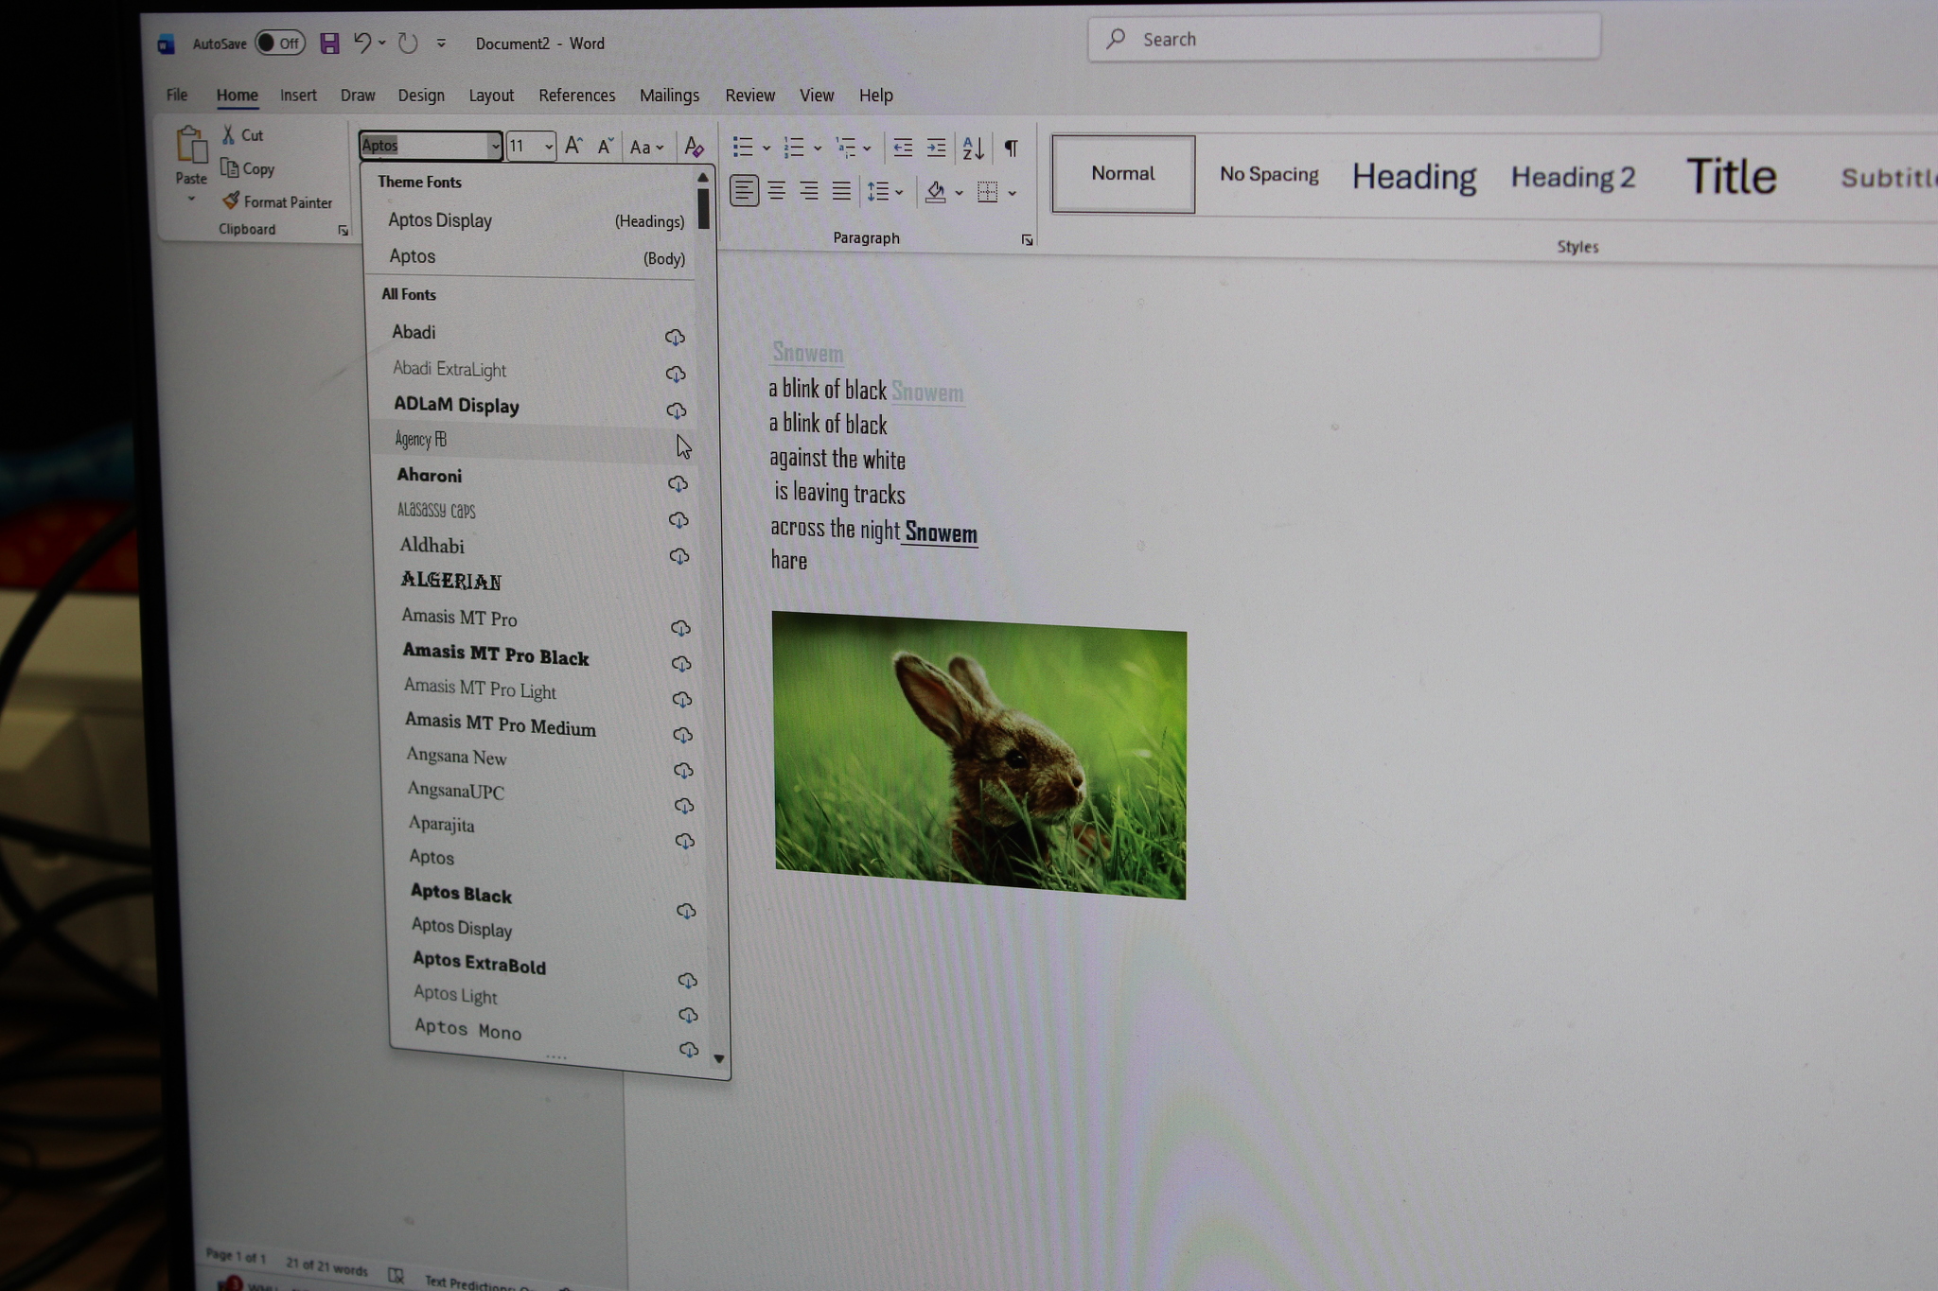Viewport: 1938px width, 1291px height.
Task: Click the bullet list icon
Action: 743,147
